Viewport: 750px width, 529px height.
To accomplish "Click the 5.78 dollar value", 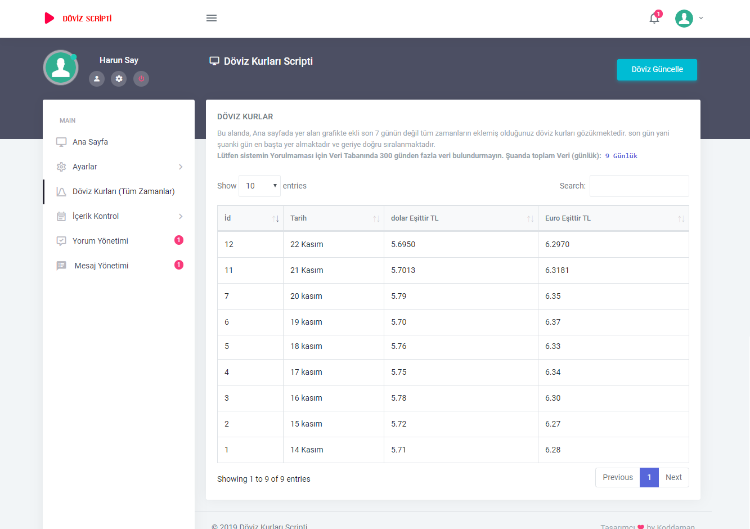I will 399,398.
